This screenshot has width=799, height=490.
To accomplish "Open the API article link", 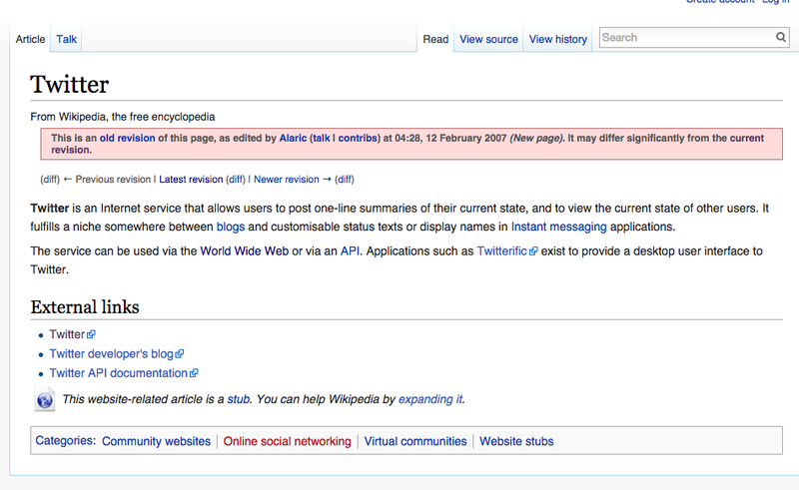I will (x=350, y=251).
